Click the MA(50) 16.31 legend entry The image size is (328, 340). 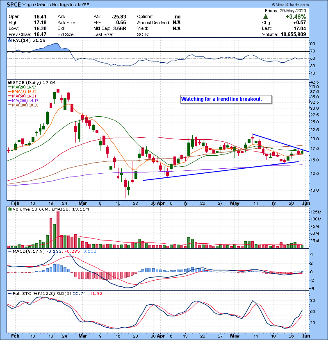click(22, 96)
